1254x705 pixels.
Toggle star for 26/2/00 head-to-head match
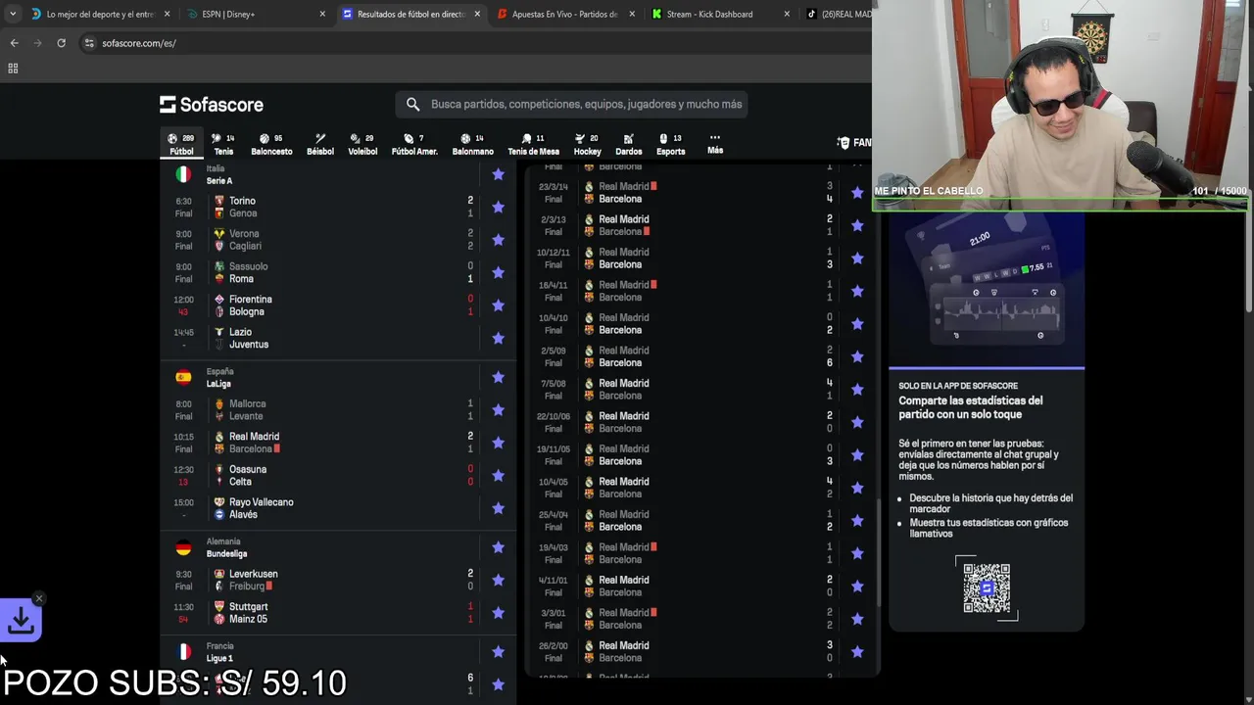(857, 651)
